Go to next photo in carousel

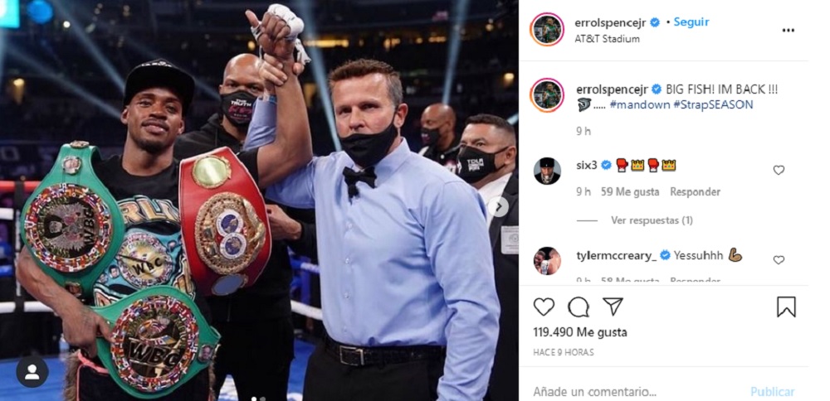click(497, 206)
